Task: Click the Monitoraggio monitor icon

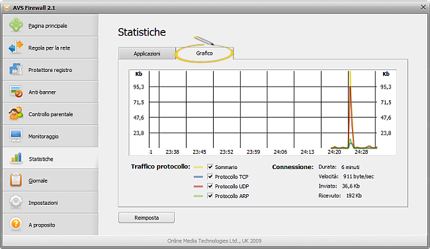Action: tap(16, 135)
